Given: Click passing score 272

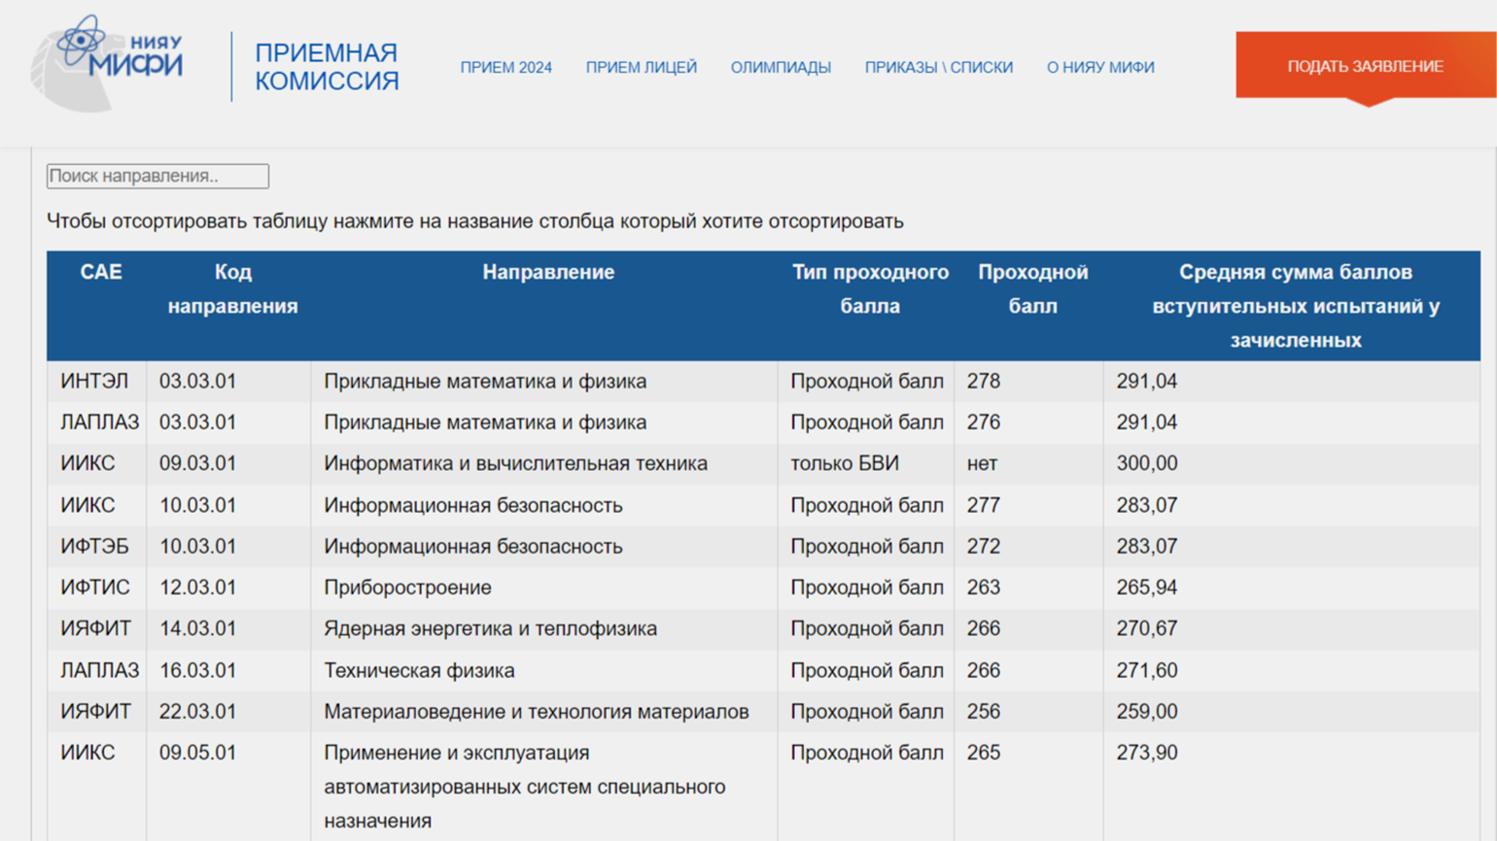Looking at the screenshot, I should (984, 547).
